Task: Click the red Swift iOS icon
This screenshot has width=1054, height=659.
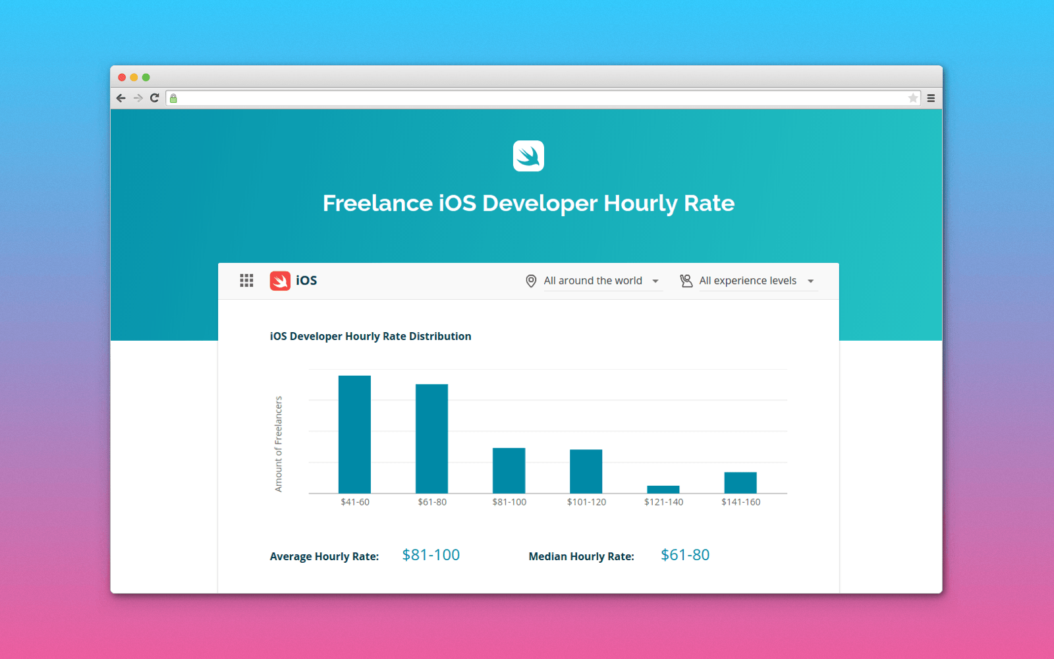Action: click(x=280, y=281)
